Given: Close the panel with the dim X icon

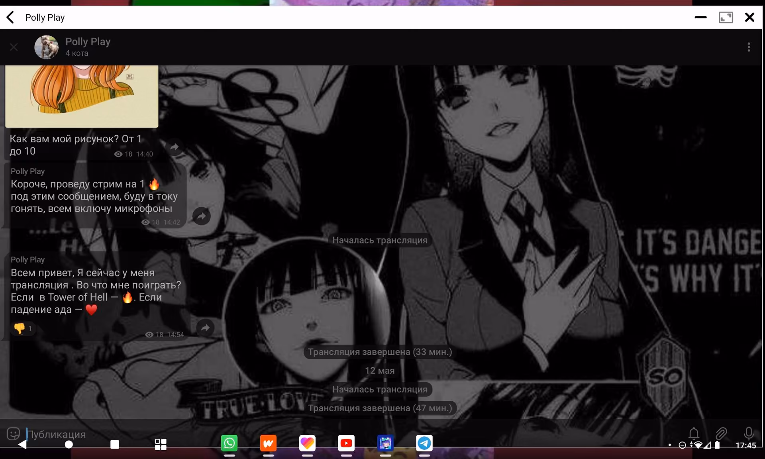Looking at the screenshot, I should pyautogui.click(x=14, y=47).
